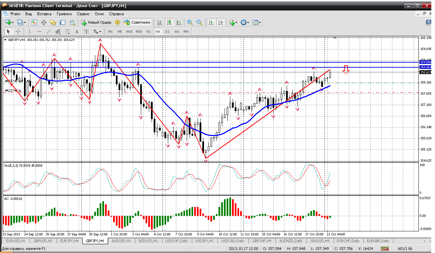435x253 pixels.
Task: Switch chart to candlesticks mode
Action: 169,22
